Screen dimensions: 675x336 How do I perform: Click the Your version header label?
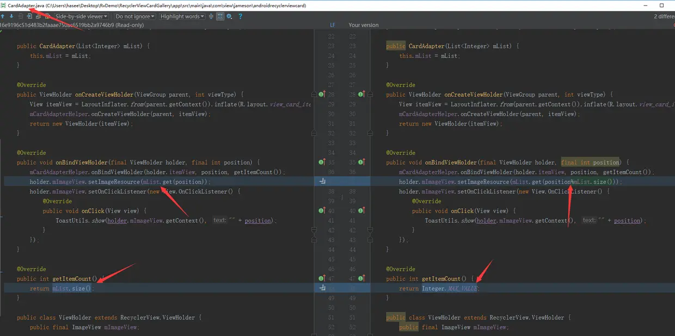[364, 25]
